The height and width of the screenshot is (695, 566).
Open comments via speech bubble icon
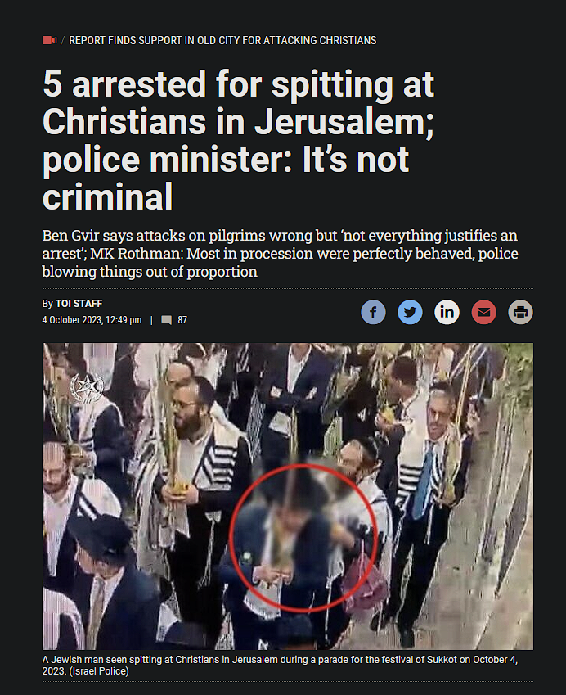pyautogui.click(x=166, y=320)
